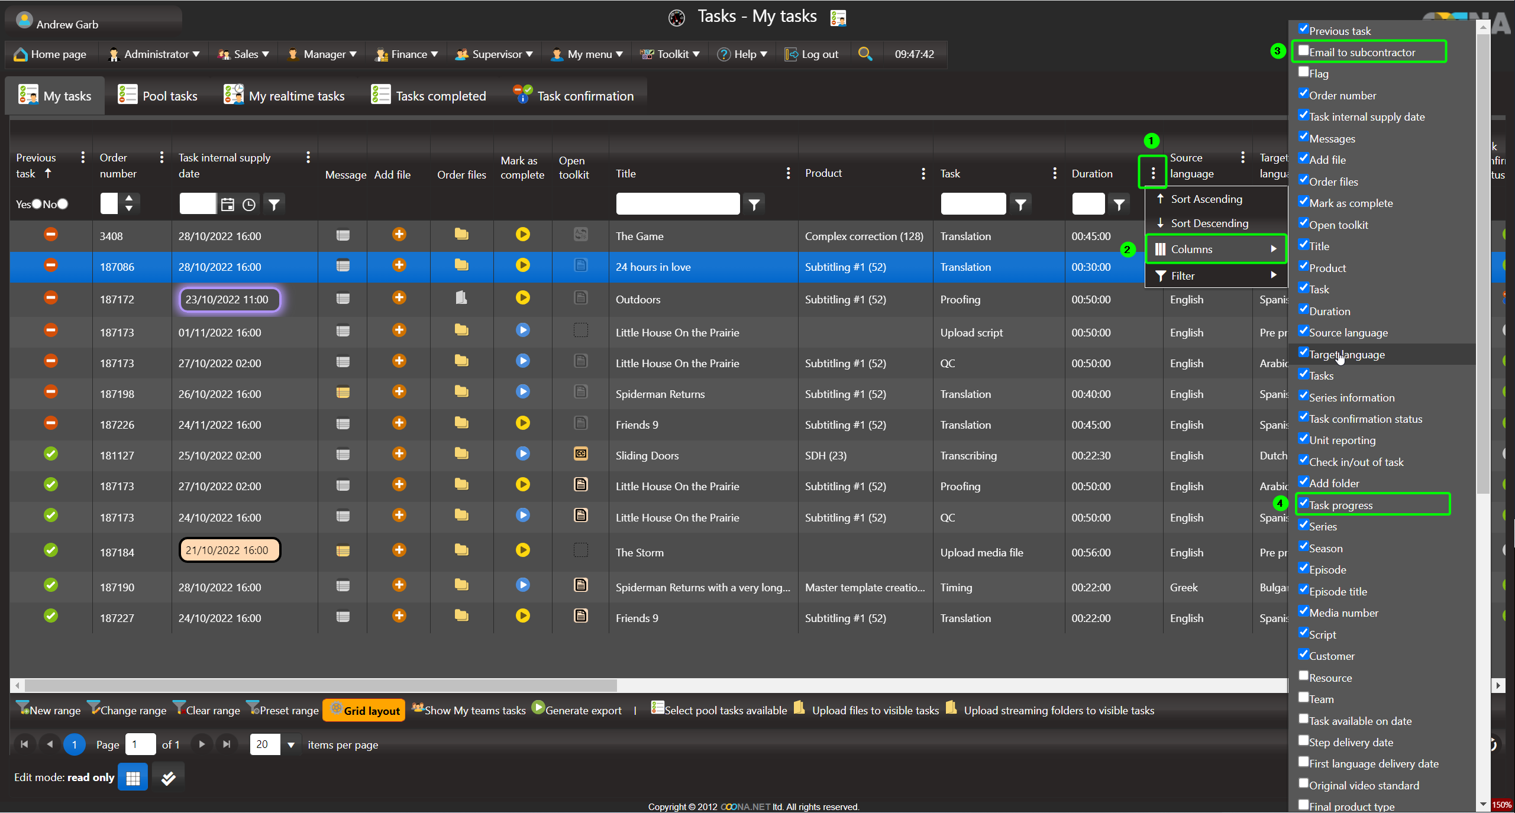This screenshot has height=813, width=1515.
Task: Click the yellow message icon for The Storm
Action: tap(343, 551)
